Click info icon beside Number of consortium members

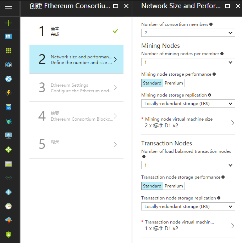[x=211, y=24]
